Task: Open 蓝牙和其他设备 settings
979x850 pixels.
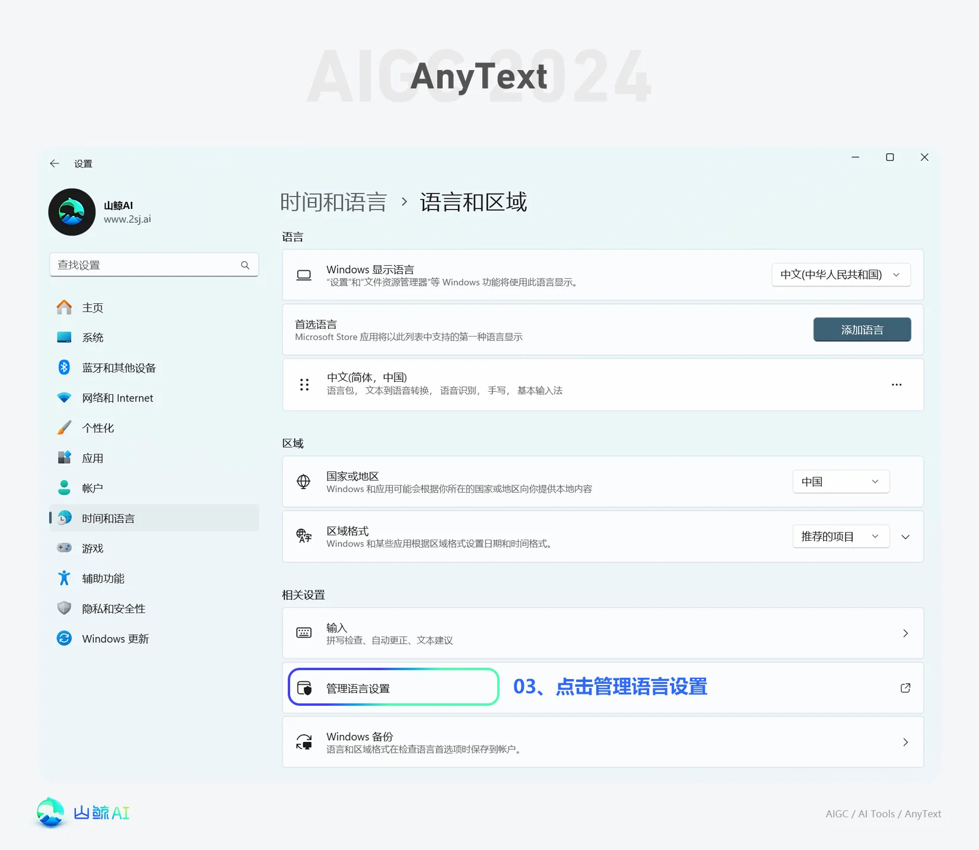Action: [x=154, y=367]
